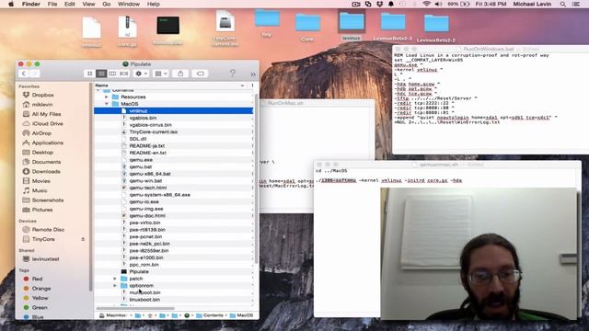The height and width of the screenshot is (331, 589).
Task: Select Documents in sidebar
Action: pos(46,162)
